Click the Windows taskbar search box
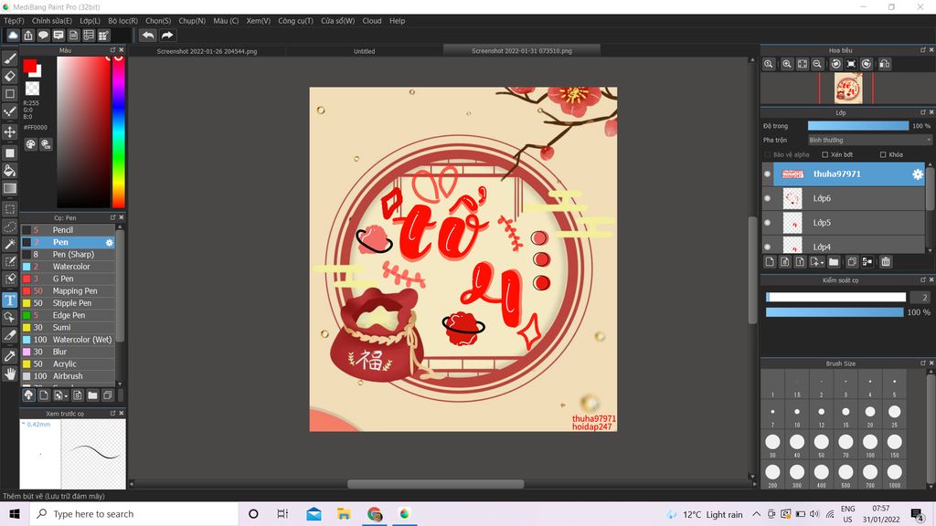 coord(133,514)
